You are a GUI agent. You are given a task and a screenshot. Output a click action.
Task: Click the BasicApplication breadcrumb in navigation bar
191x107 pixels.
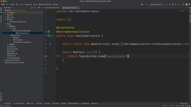coord(45,4)
